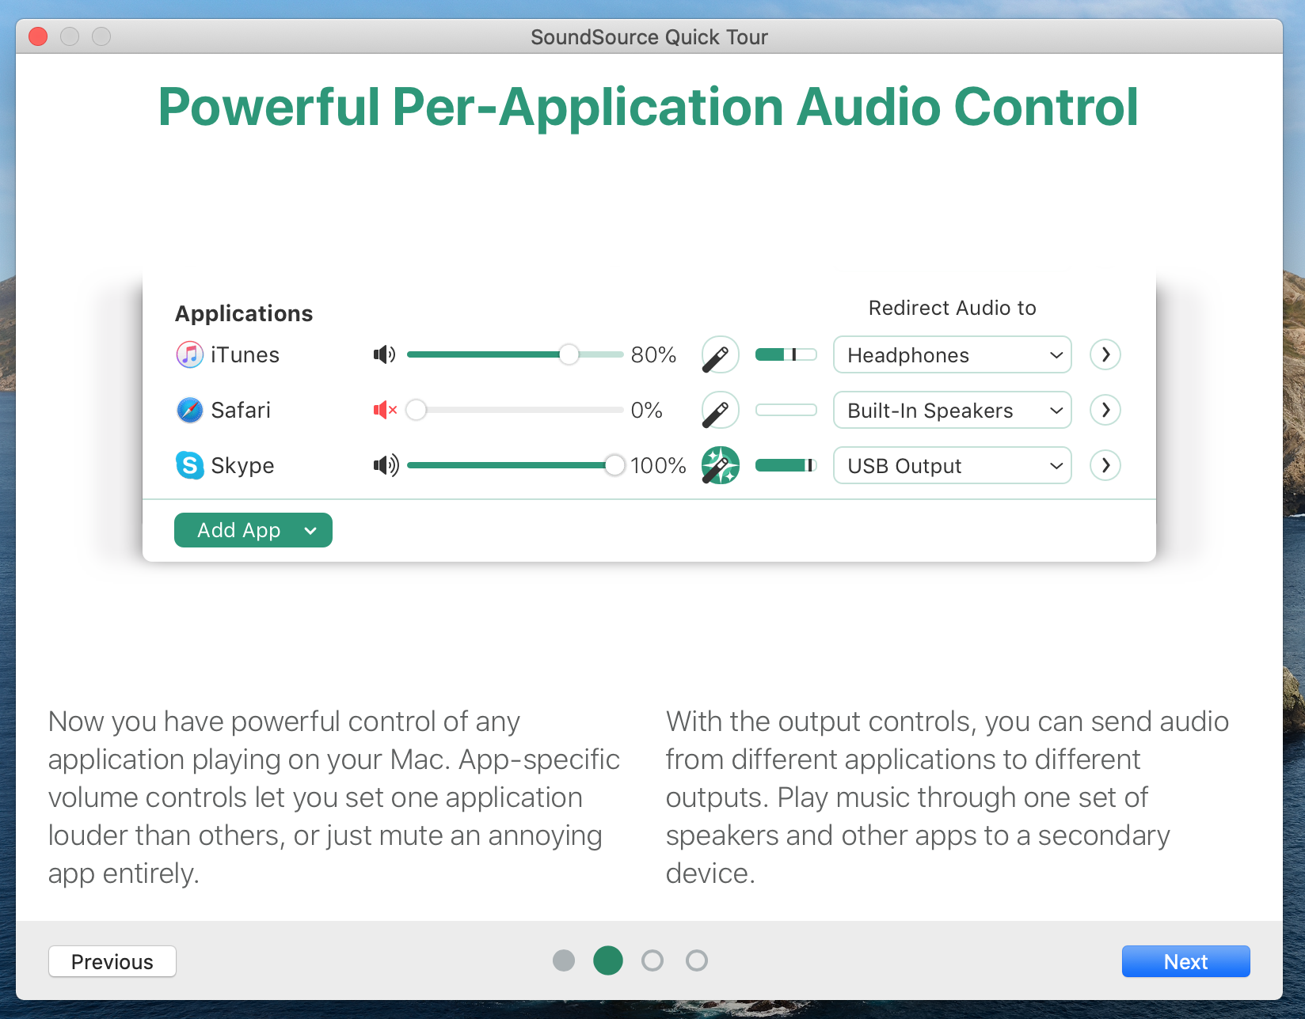
Task: Click the iTunes audio level meter
Action: pos(786,354)
